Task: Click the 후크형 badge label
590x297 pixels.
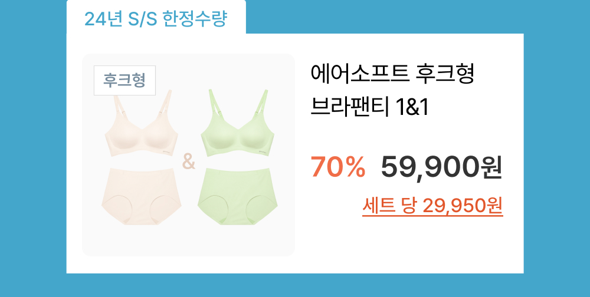Action: [124, 81]
